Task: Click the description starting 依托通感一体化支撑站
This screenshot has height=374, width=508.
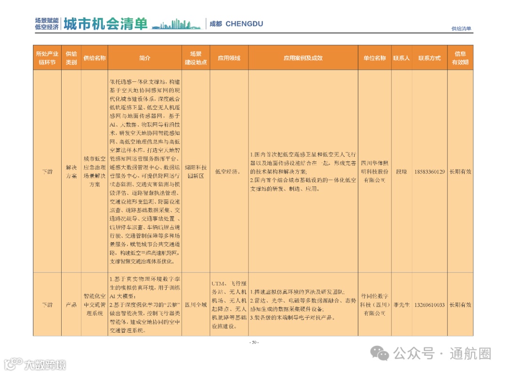Action: (145, 171)
